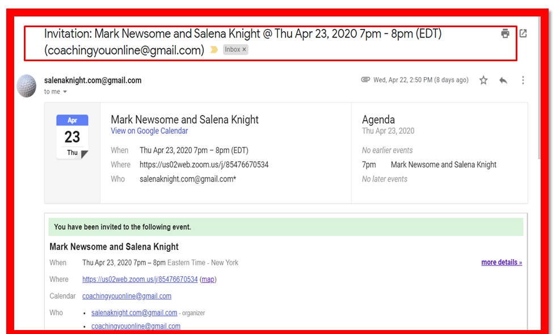Open the more details link
Image resolution: width=556 pixels, height=334 pixels.
[502, 263]
